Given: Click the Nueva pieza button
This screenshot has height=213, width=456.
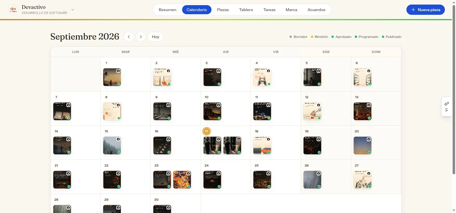Looking at the screenshot, I should pyautogui.click(x=426, y=10).
